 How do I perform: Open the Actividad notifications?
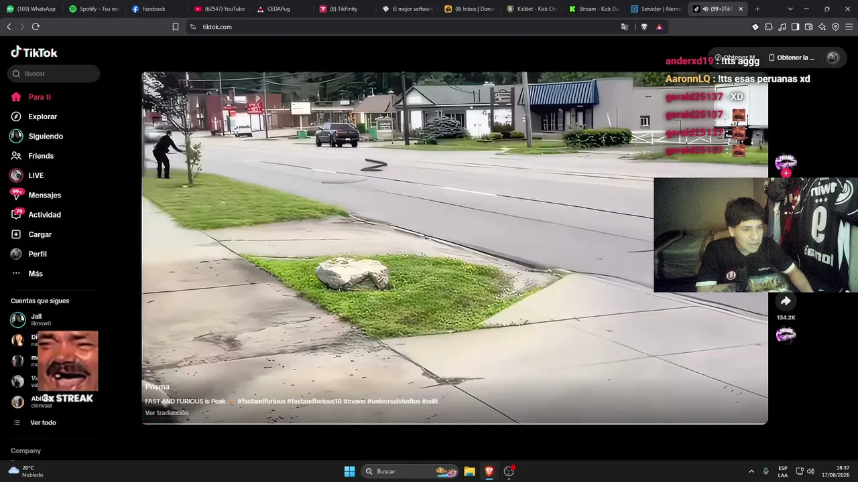(x=44, y=215)
